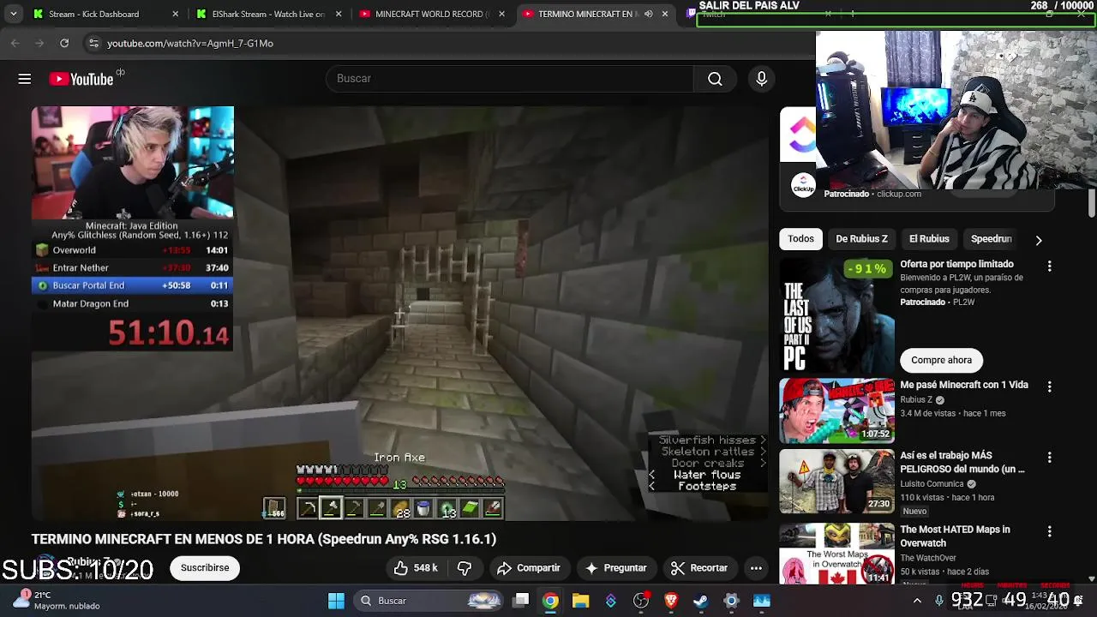The height and width of the screenshot is (617, 1097).
Task: Focus the address bar URL youtube.com/watch
Action: pos(190,43)
